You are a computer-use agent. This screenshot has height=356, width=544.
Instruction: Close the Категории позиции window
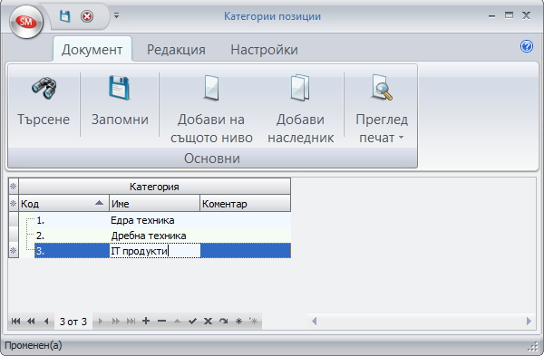point(526,15)
